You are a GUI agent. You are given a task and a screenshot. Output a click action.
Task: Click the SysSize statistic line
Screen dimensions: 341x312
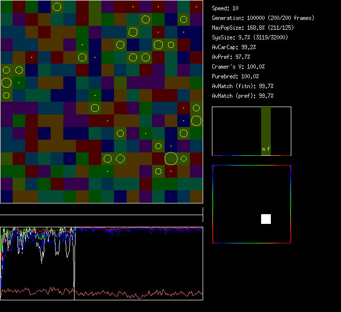pos(250,37)
